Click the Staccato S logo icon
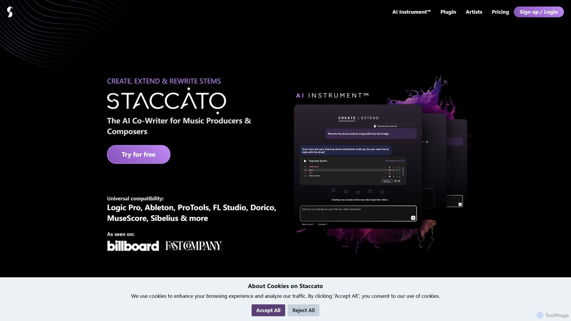The width and height of the screenshot is (571, 321). pyautogui.click(x=10, y=12)
